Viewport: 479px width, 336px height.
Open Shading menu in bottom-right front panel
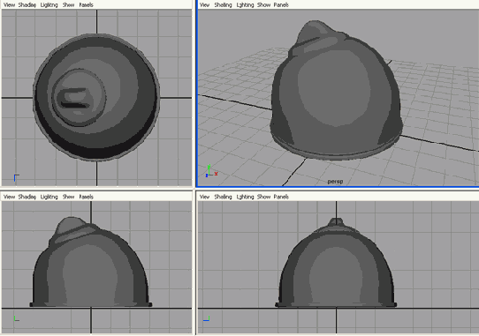tap(223, 197)
